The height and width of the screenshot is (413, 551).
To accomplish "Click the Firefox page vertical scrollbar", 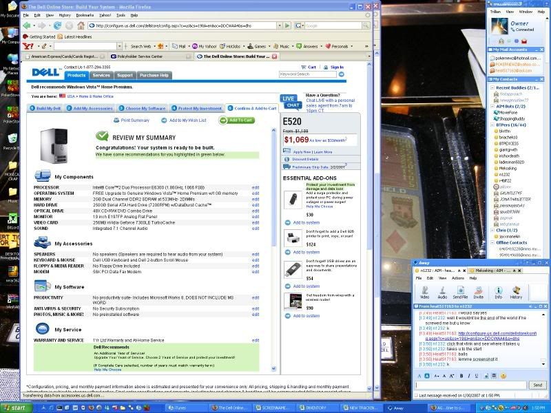I will 369,225.
